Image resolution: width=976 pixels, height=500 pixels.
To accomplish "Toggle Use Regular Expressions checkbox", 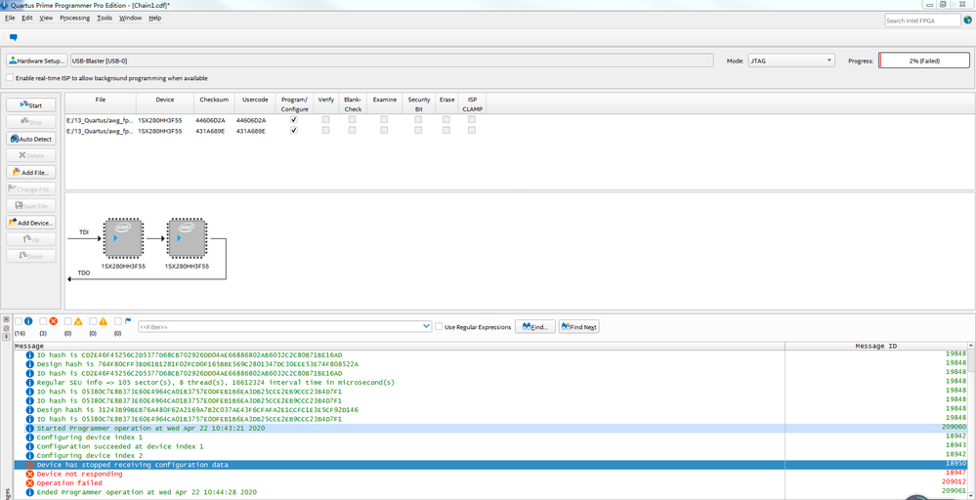I will pyautogui.click(x=439, y=326).
